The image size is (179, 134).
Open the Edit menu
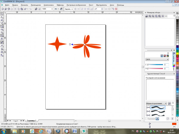pyautogui.click(x=15, y=5)
